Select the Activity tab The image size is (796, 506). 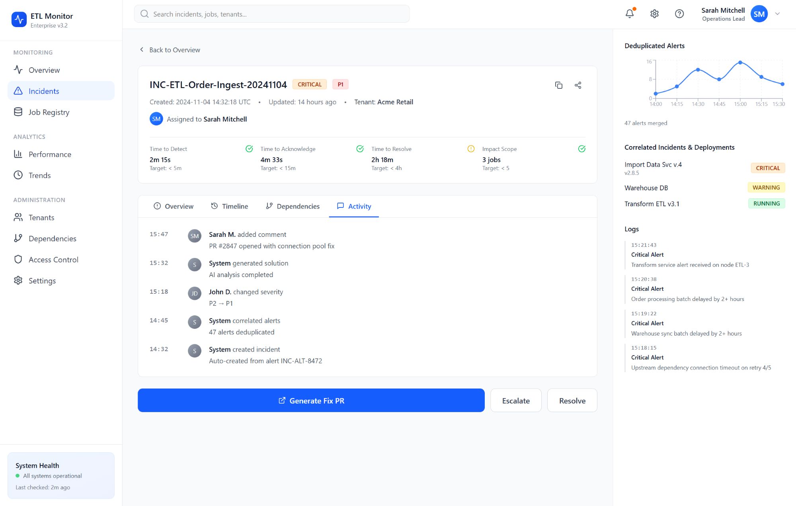[x=354, y=206]
